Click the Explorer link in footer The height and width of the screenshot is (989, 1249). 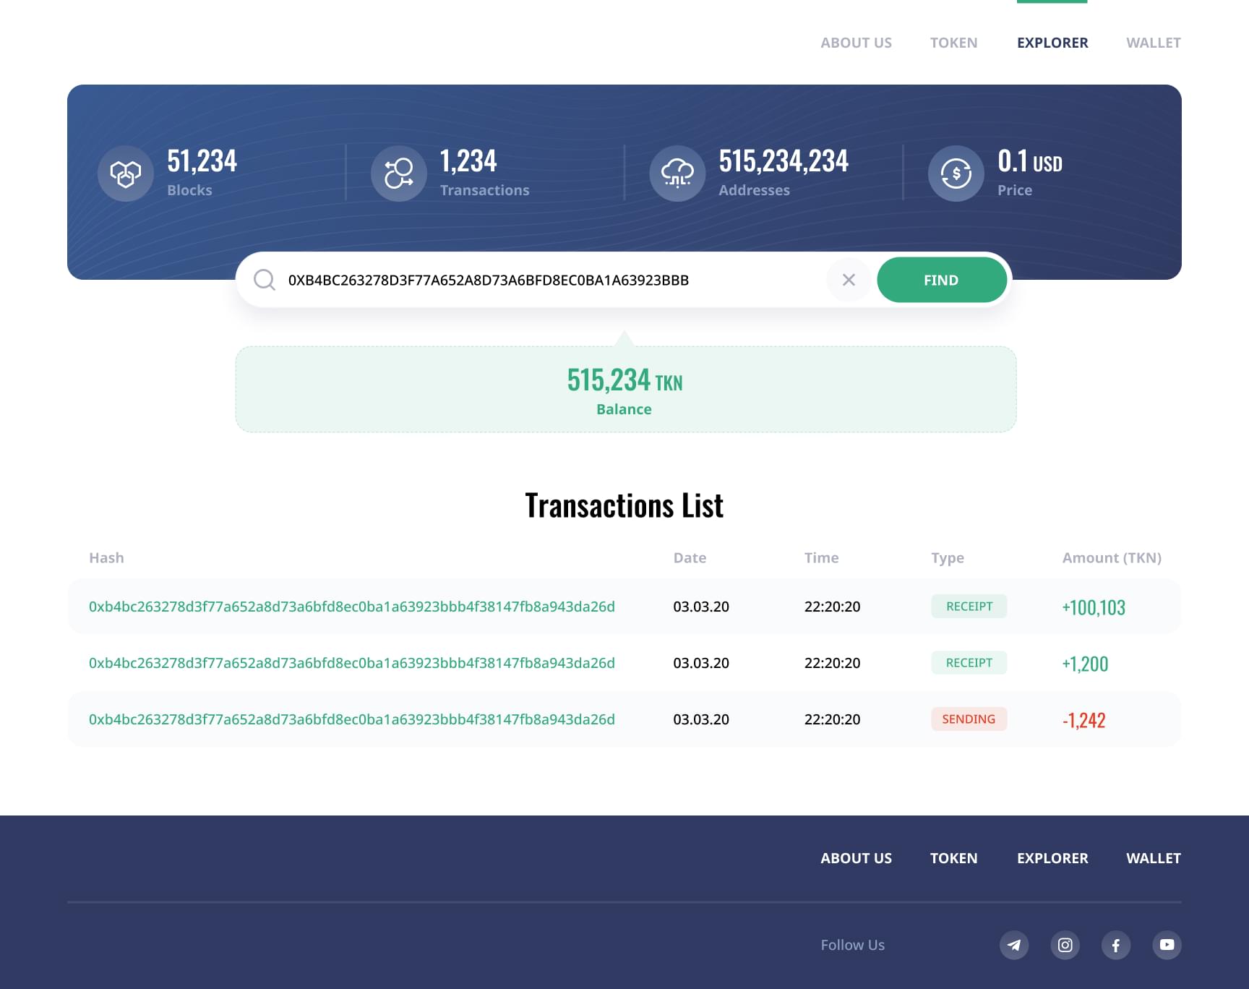click(1052, 858)
